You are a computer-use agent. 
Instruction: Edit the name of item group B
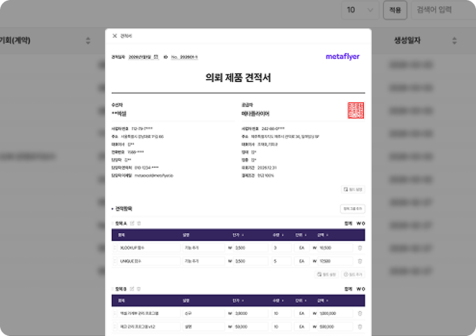click(x=132, y=289)
